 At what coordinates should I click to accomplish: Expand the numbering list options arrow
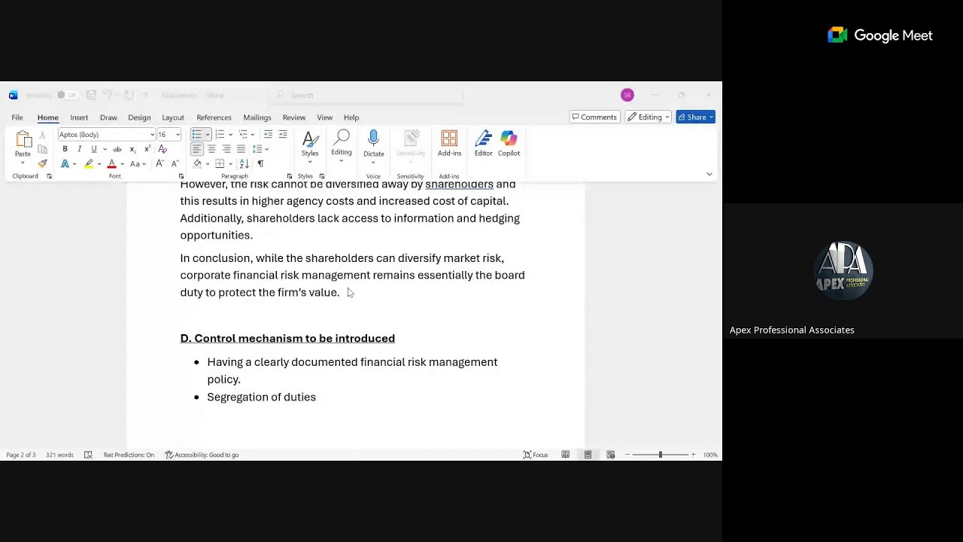(230, 135)
